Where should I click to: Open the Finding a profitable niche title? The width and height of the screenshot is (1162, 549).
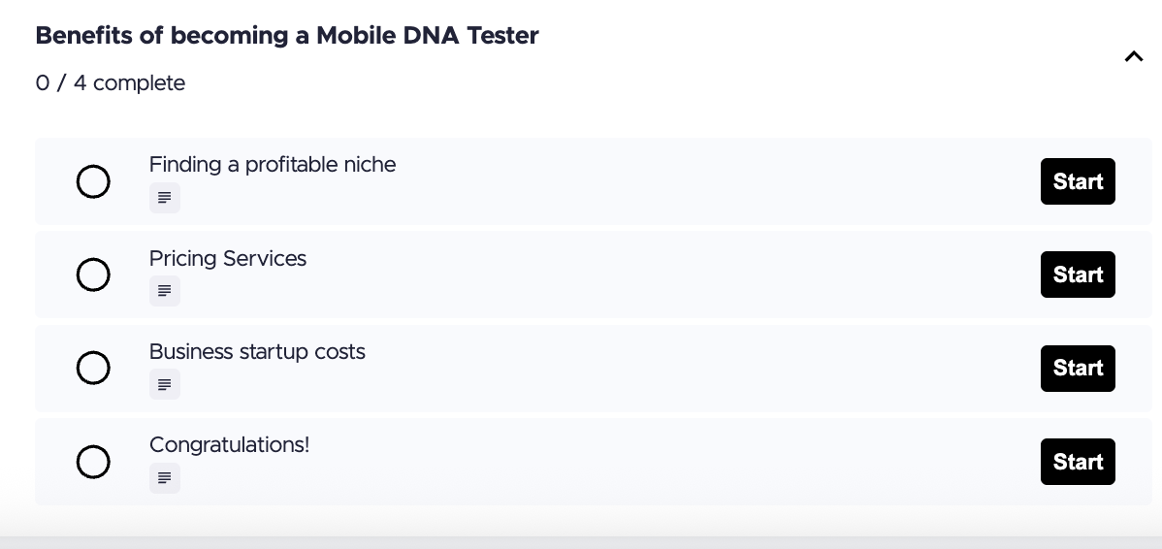coord(273,165)
